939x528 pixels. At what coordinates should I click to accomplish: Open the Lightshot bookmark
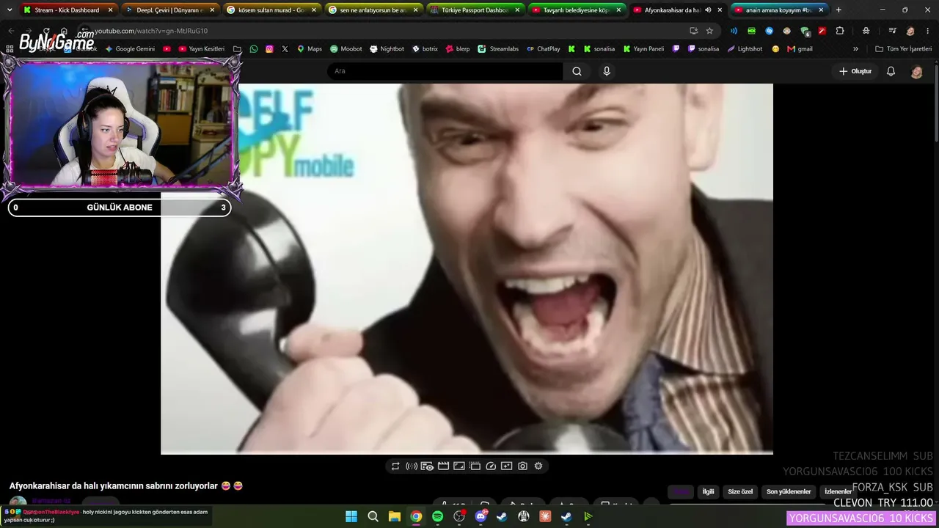(x=745, y=49)
